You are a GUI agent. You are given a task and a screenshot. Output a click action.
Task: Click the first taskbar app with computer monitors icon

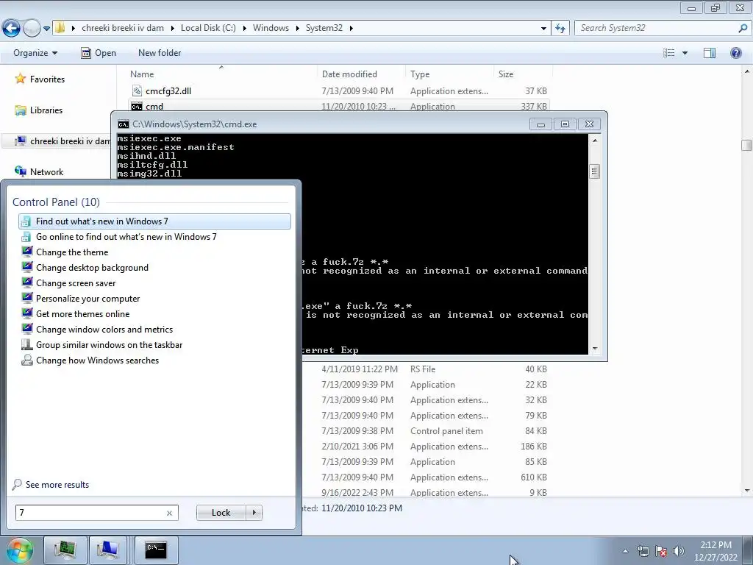tap(65, 550)
